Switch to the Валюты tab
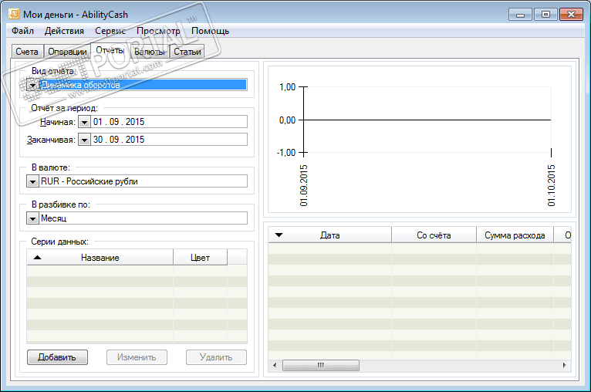The height and width of the screenshot is (392, 591). click(150, 52)
